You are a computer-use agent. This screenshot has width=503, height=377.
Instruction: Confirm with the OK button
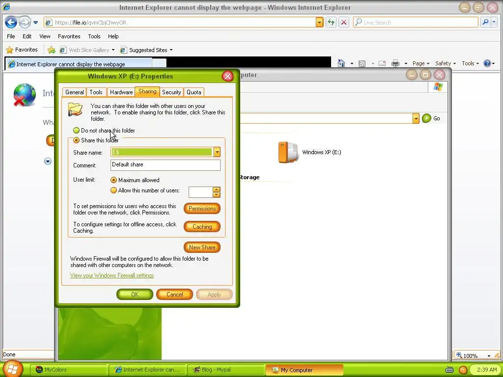point(135,295)
